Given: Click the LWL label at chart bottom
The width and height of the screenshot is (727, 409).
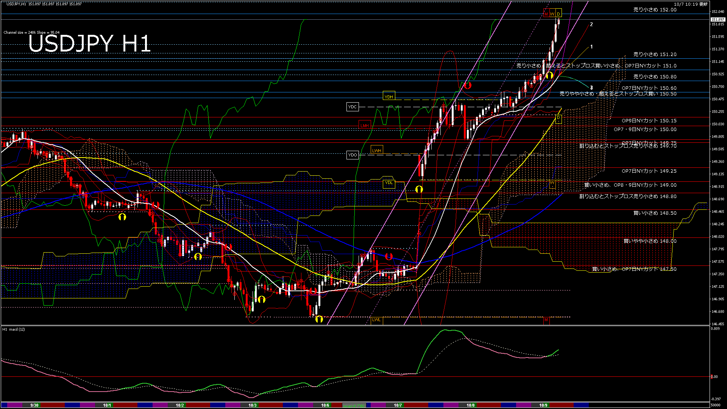Looking at the screenshot, I should point(376,320).
